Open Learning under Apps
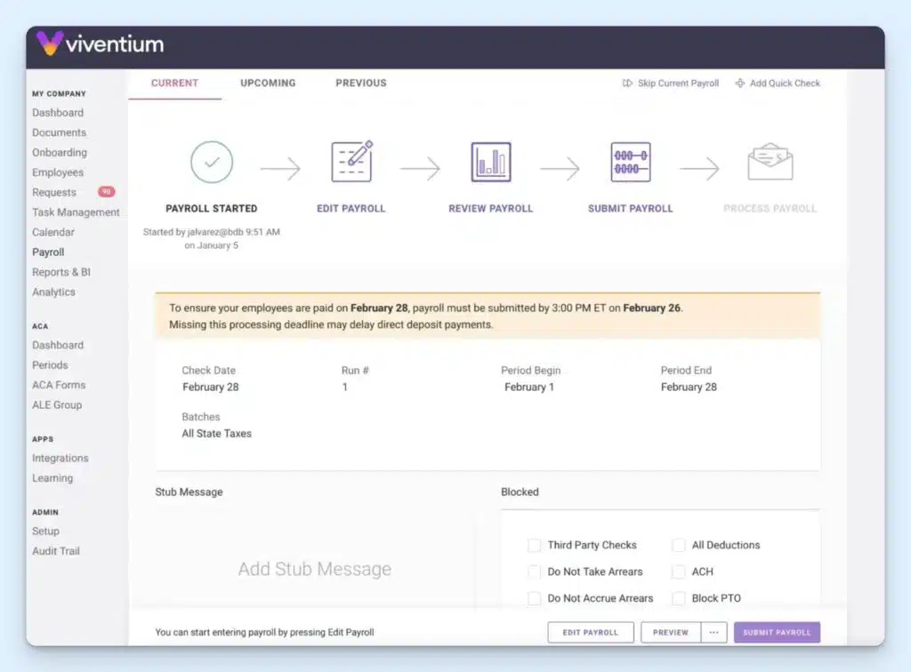 pyautogui.click(x=52, y=478)
